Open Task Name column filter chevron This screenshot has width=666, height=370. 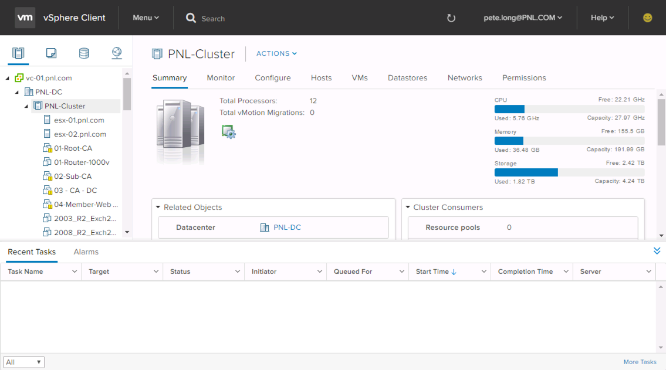pyautogui.click(x=75, y=271)
